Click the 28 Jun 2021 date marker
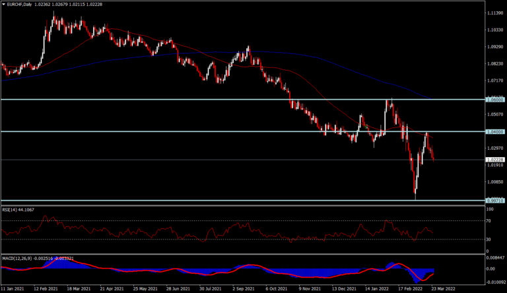The width and height of the screenshot is (507, 293). point(178,288)
